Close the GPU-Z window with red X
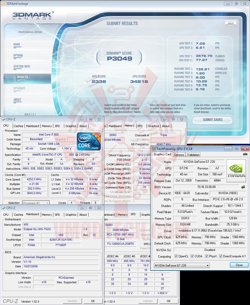This screenshot has width=250, height=305. tap(245, 149)
